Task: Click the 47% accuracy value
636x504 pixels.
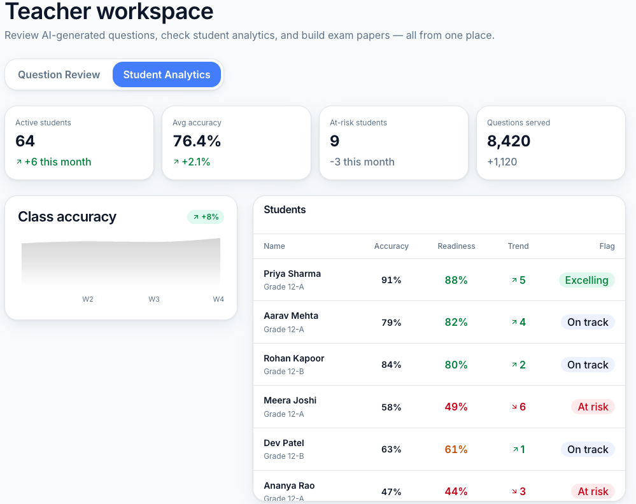Action: [x=391, y=492]
